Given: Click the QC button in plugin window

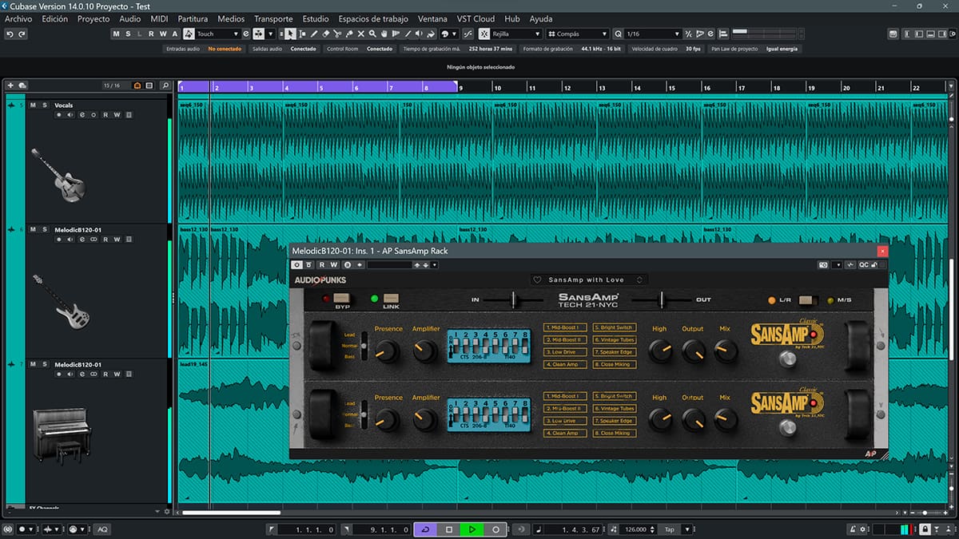Looking at the screenshot, I should [863, 264].
